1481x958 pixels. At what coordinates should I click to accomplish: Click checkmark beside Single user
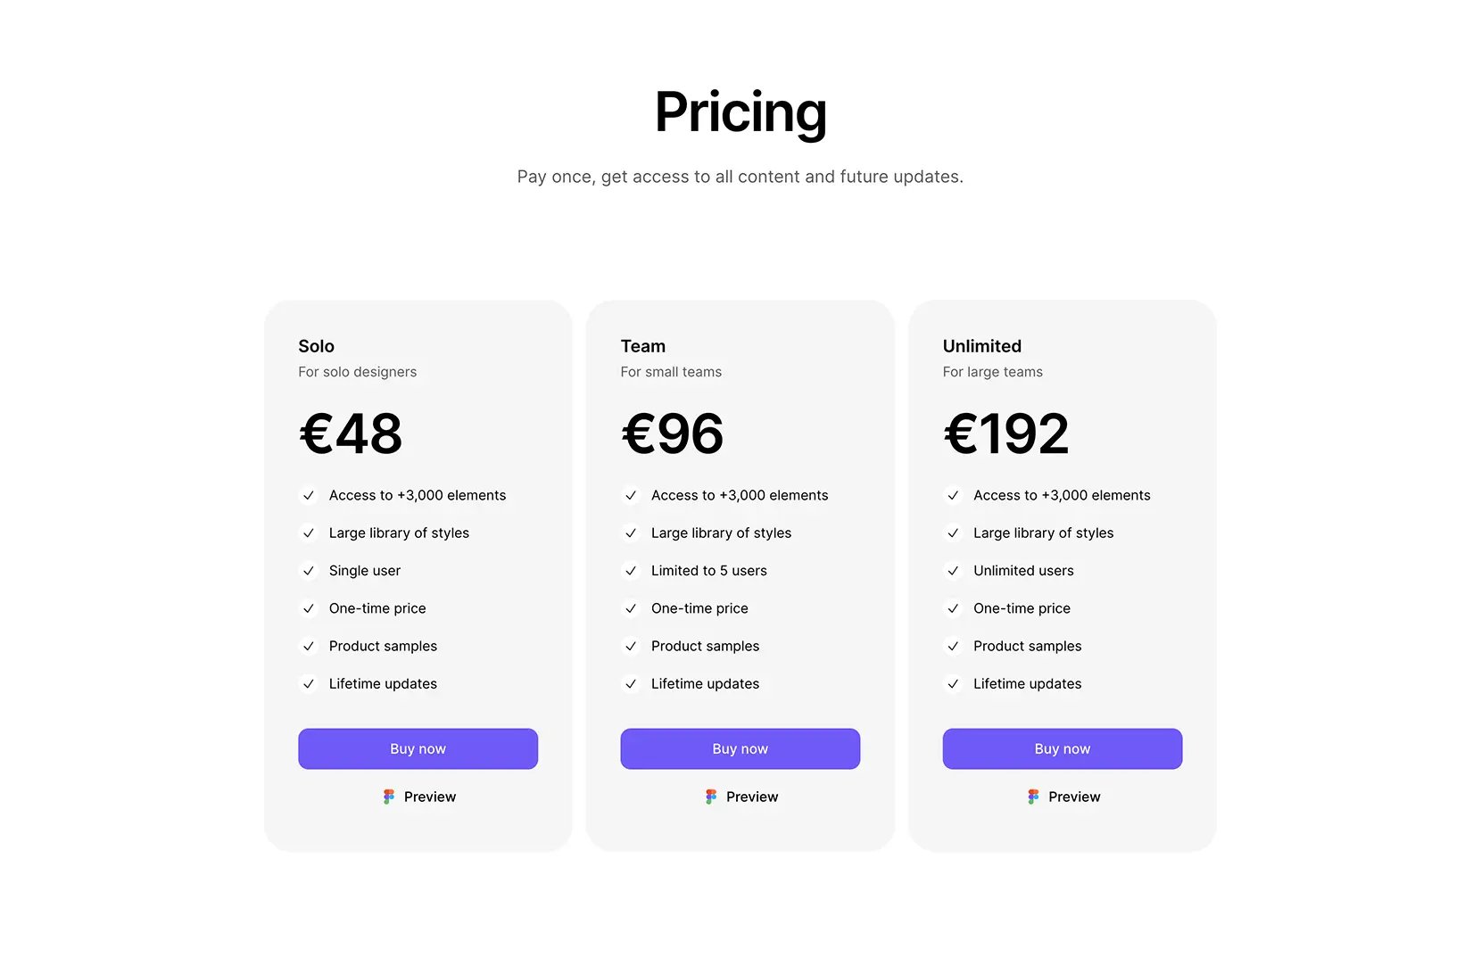pyautogui.click(x=309, y=571)
